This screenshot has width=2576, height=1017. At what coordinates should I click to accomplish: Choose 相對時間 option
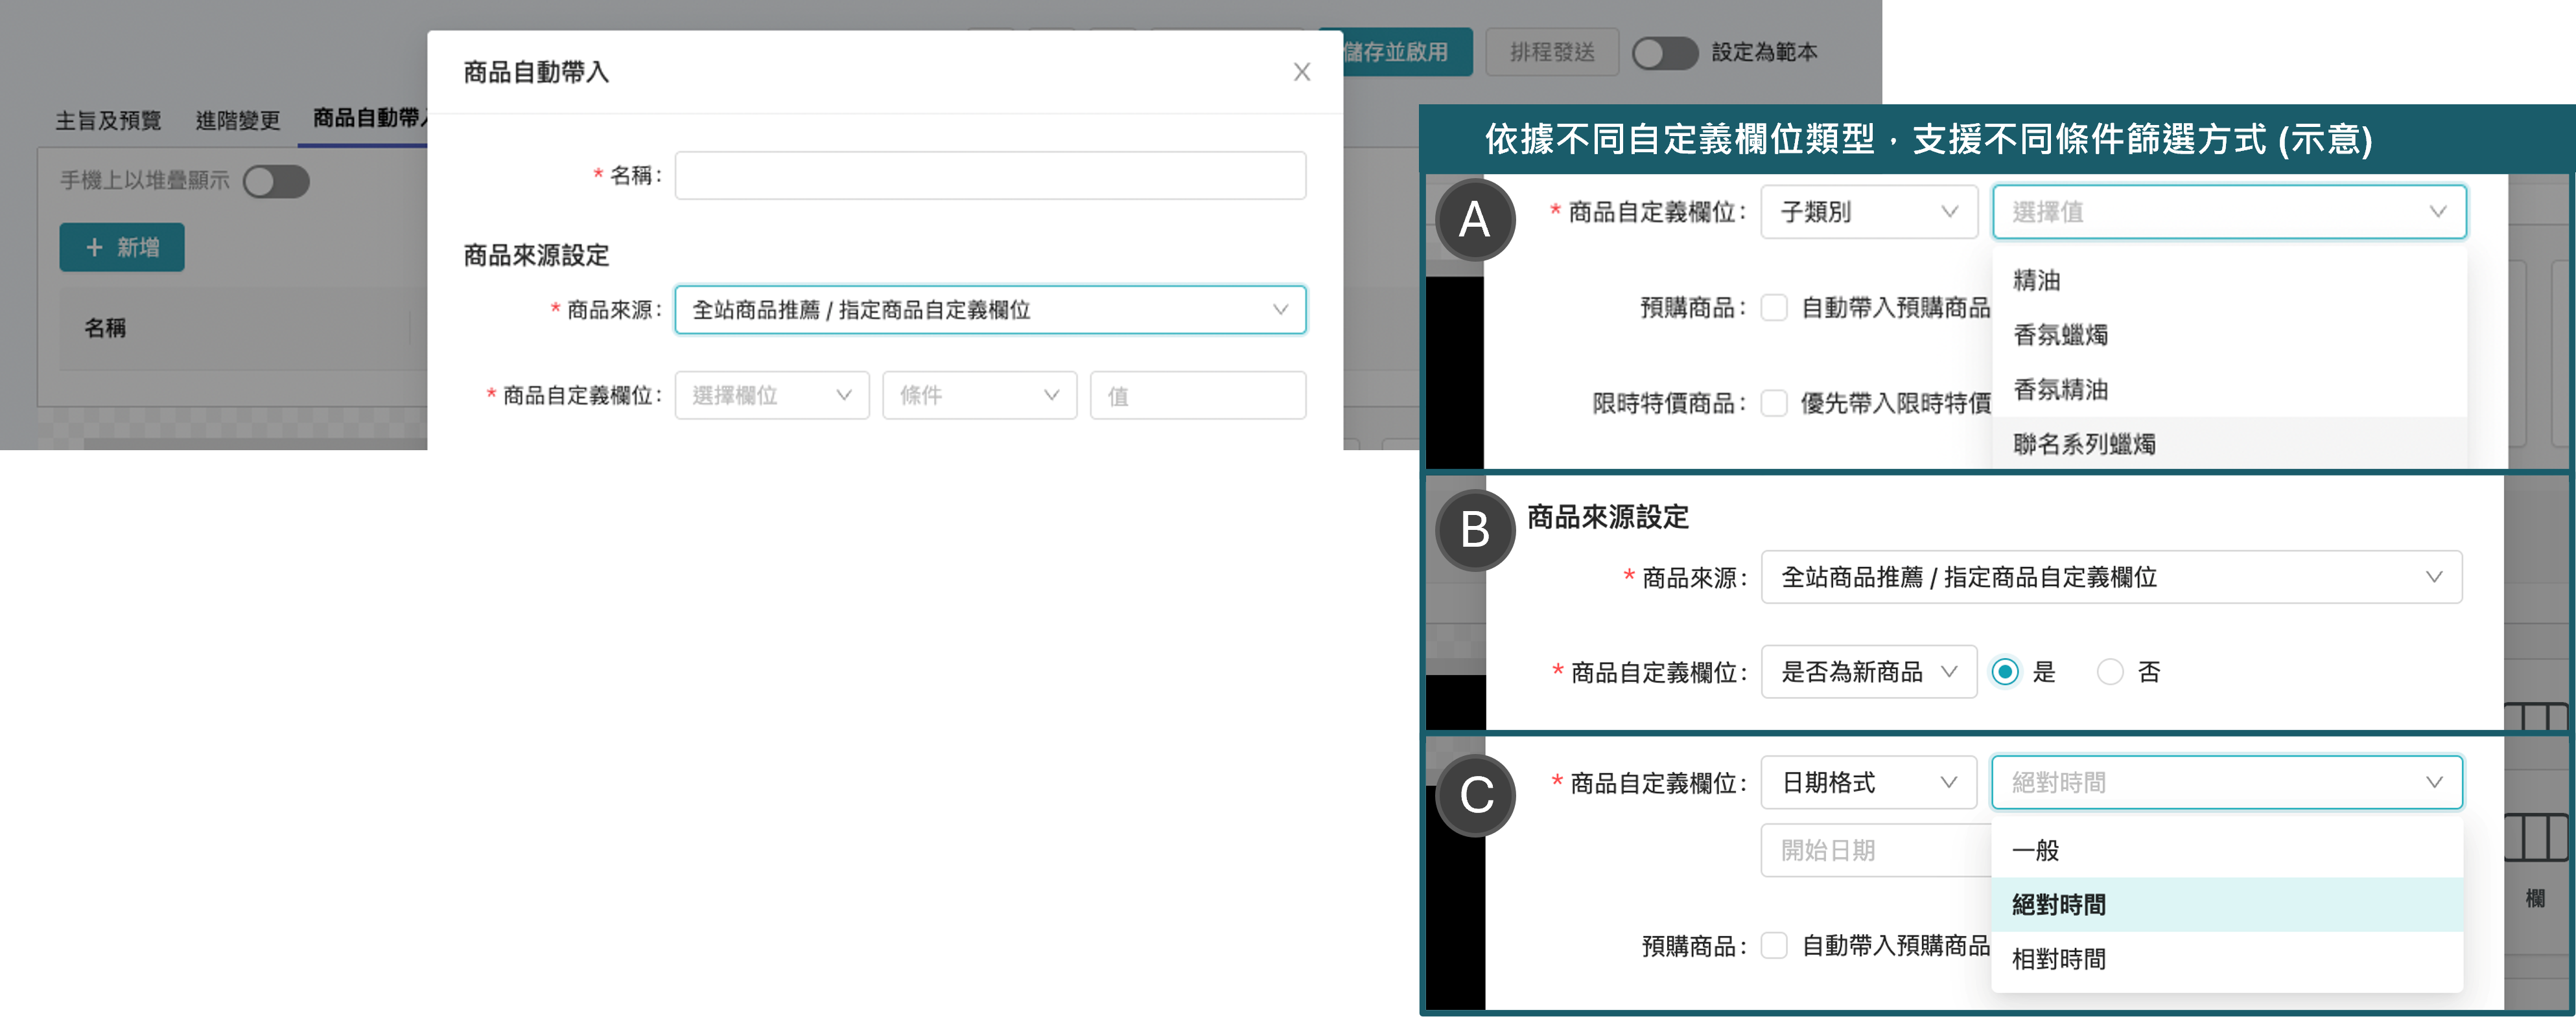click(2059, 959)
